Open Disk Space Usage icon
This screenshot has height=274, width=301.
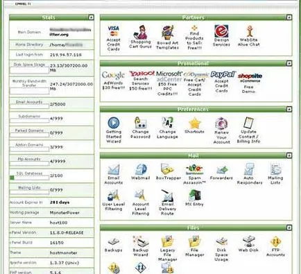(x=221, y=242)
